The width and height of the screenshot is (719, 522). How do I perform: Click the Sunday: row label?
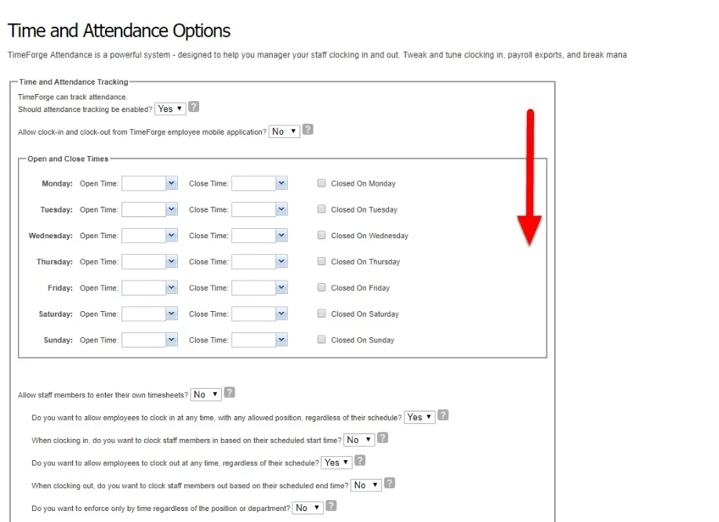pyautogui.click(x=58, y=340)
